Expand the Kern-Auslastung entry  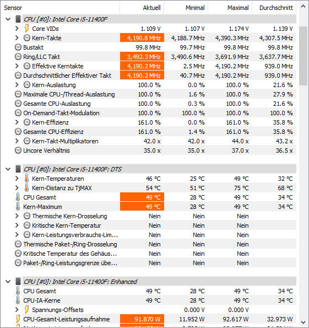tap(17, 85)
